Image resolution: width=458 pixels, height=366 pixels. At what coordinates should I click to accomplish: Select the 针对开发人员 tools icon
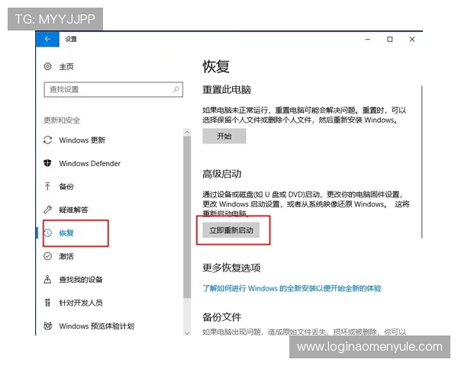(47, 303)
